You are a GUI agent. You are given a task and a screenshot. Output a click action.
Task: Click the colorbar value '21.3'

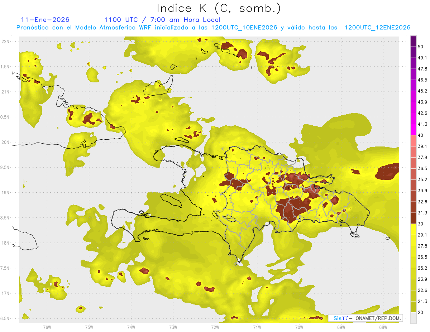point(423,302)
